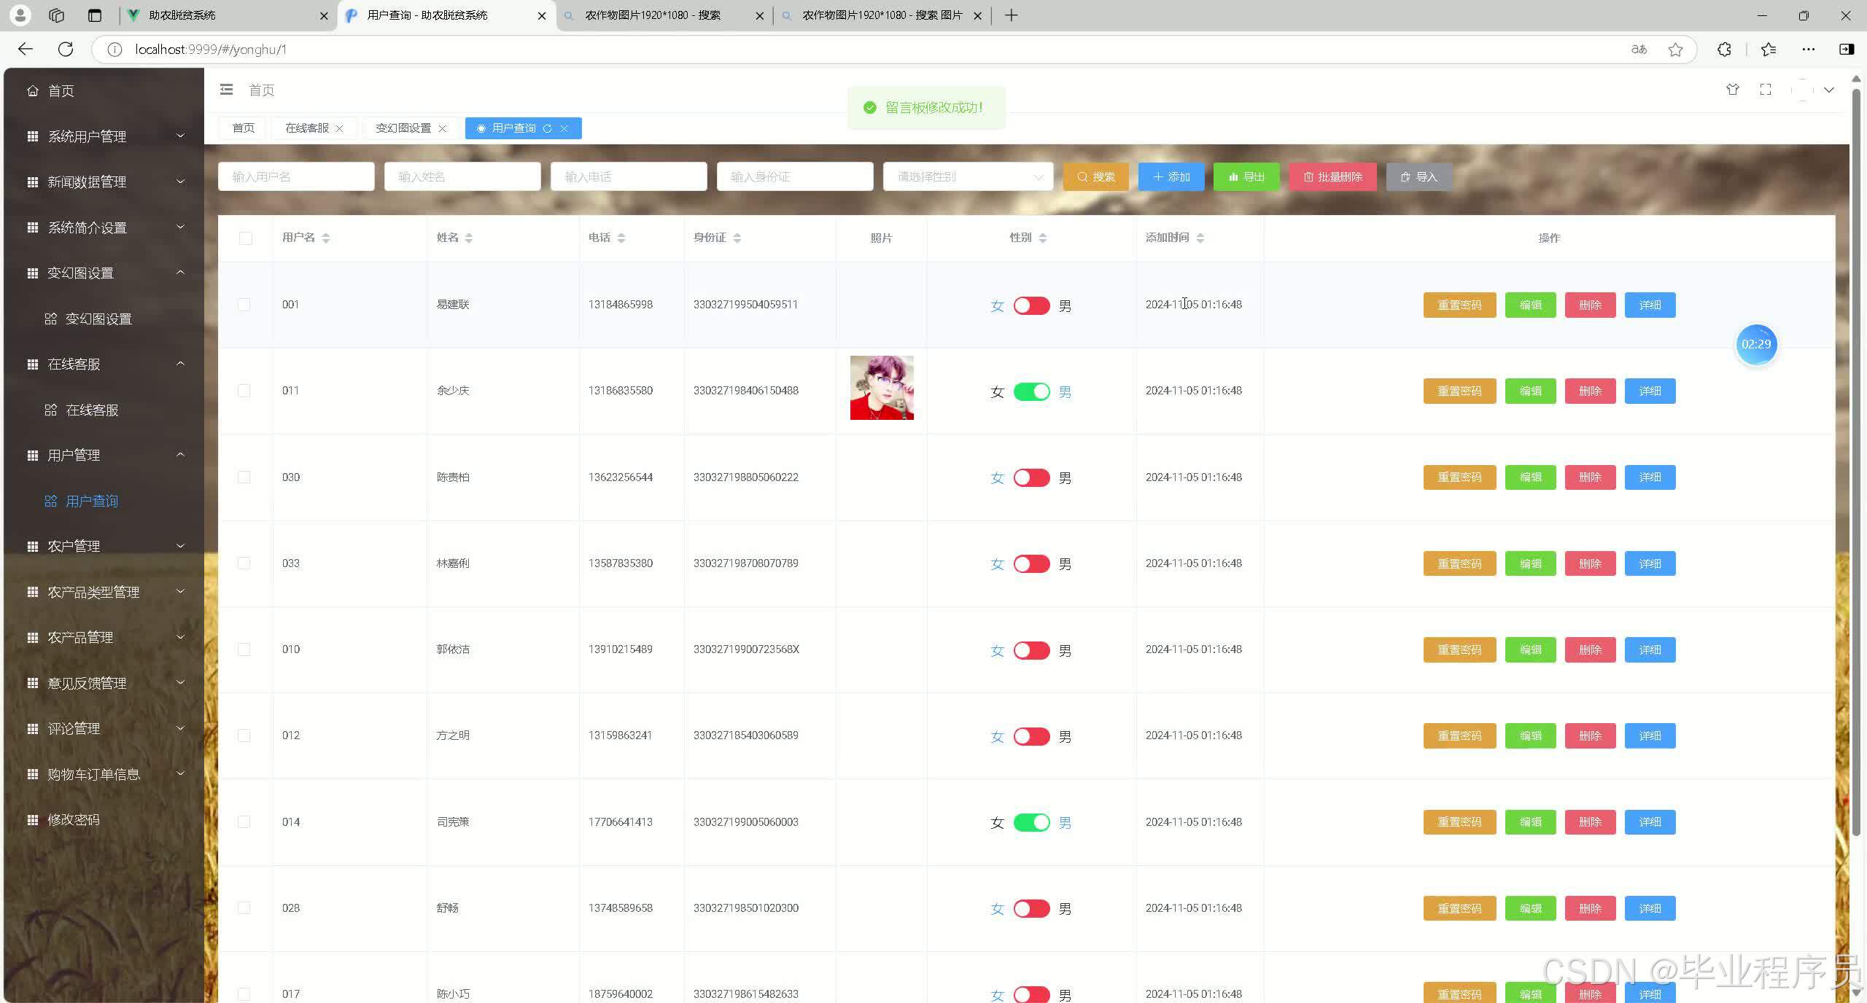Open the photo thumbnail of 余少庆
This screenshot has height=1003, width=1867.
click(x=882, y=388)
